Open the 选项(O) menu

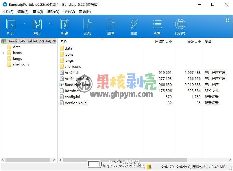(x=53, y=12)
